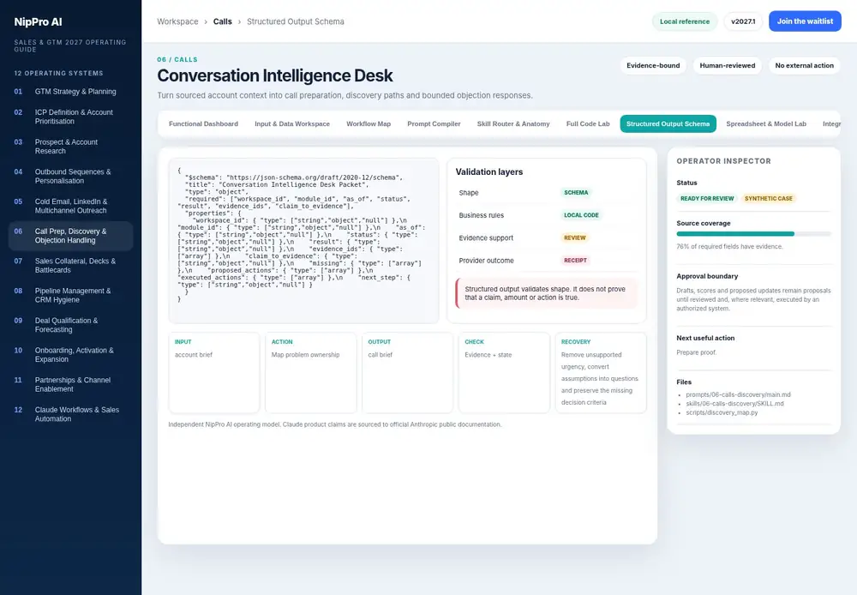Click inside the JSON schema code block
This screenshot has height=595, width=857.
coord(303,241)
